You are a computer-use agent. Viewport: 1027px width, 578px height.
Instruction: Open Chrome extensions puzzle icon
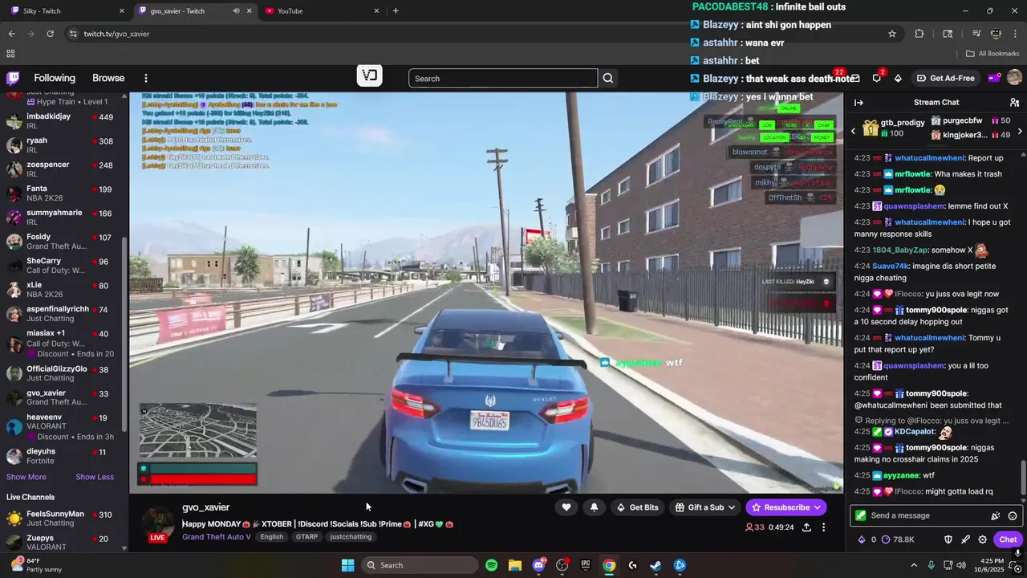click(x=919, y=34)
